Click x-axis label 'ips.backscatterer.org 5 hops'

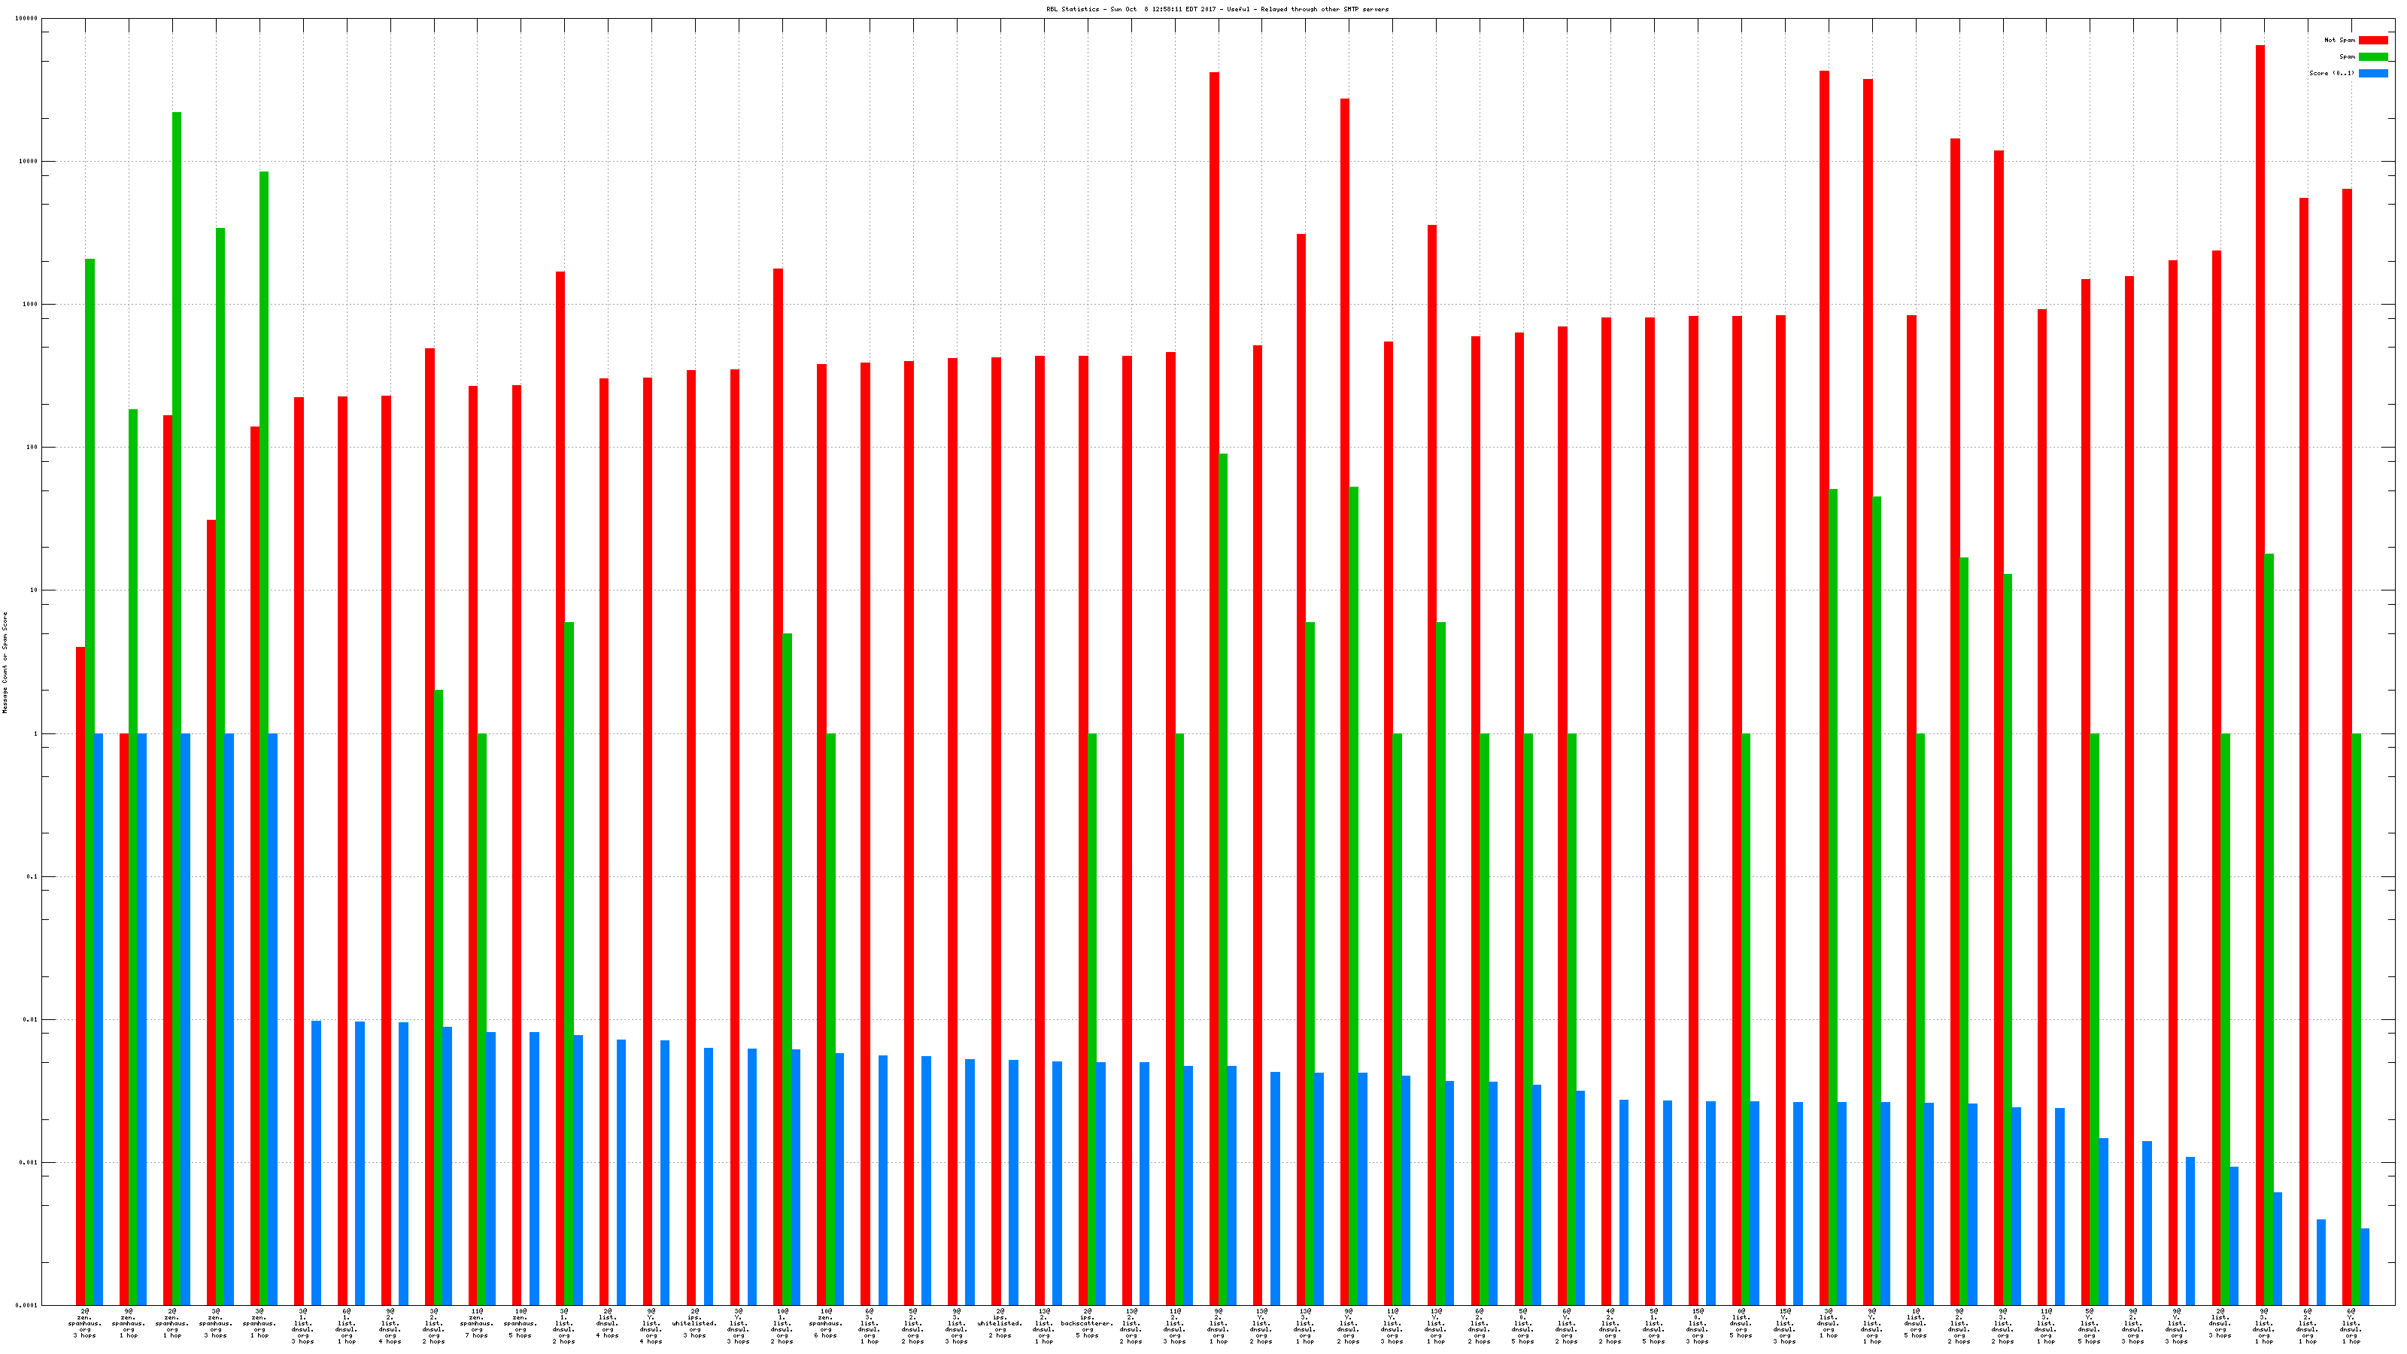click(x=1087, y=1323)
